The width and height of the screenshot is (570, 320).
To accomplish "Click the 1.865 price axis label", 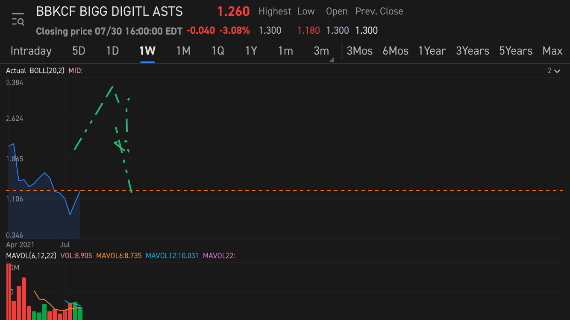I will [15, 159].
